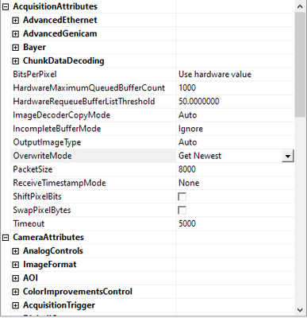The height and width of the screenshot is (318, 307).
Task: Select the AdvancedGenicam label
Action: point(60,33)
